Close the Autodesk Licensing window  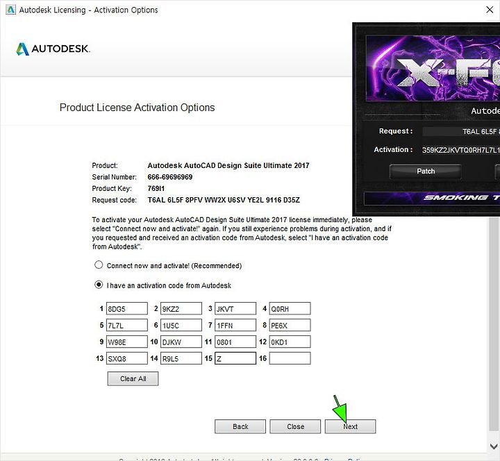490,10
